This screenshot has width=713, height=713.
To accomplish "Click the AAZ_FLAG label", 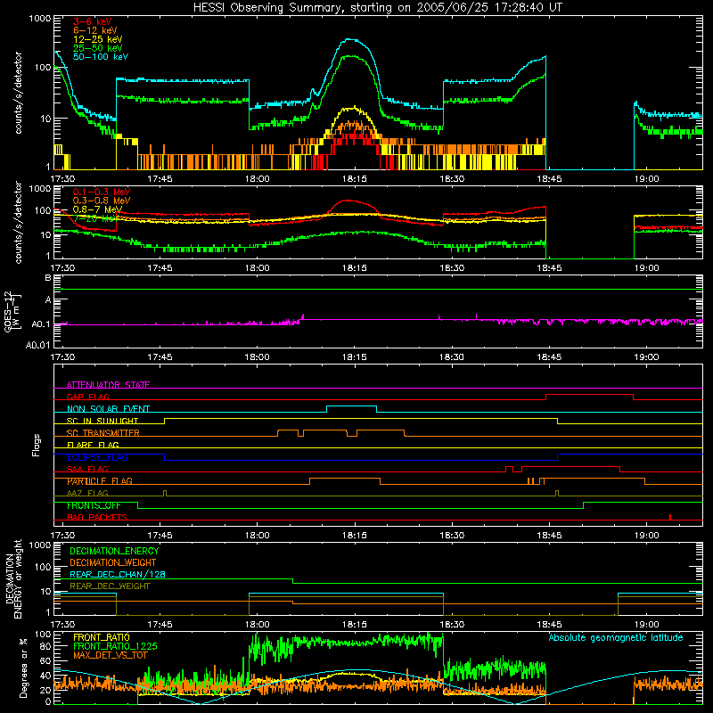I will [x=87, y=493].
